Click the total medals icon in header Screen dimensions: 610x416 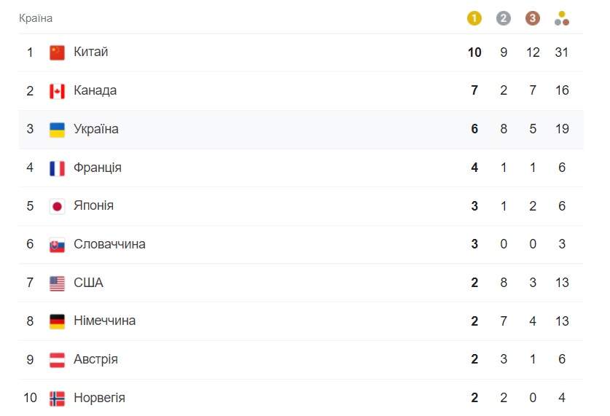(x=562, y=18)
